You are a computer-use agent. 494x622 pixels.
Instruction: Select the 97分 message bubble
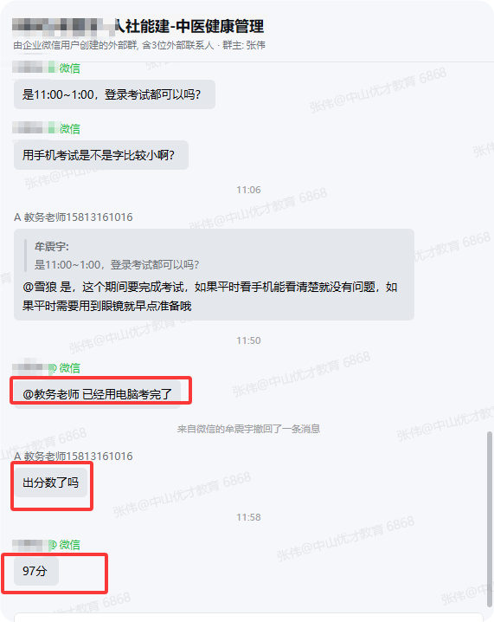pos(36,571)
